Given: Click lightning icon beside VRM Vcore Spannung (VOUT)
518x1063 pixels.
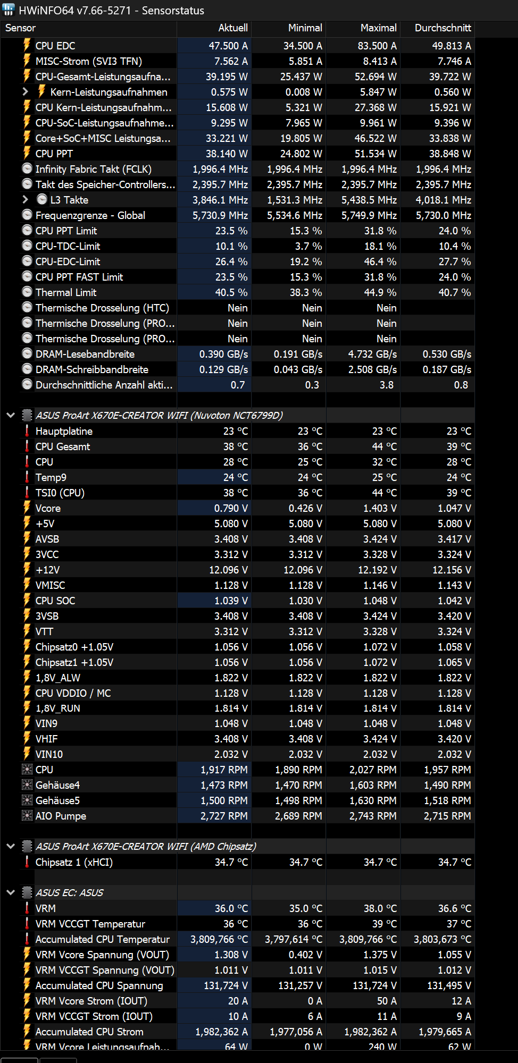Looking at the screenshot, I should (27, 955).
